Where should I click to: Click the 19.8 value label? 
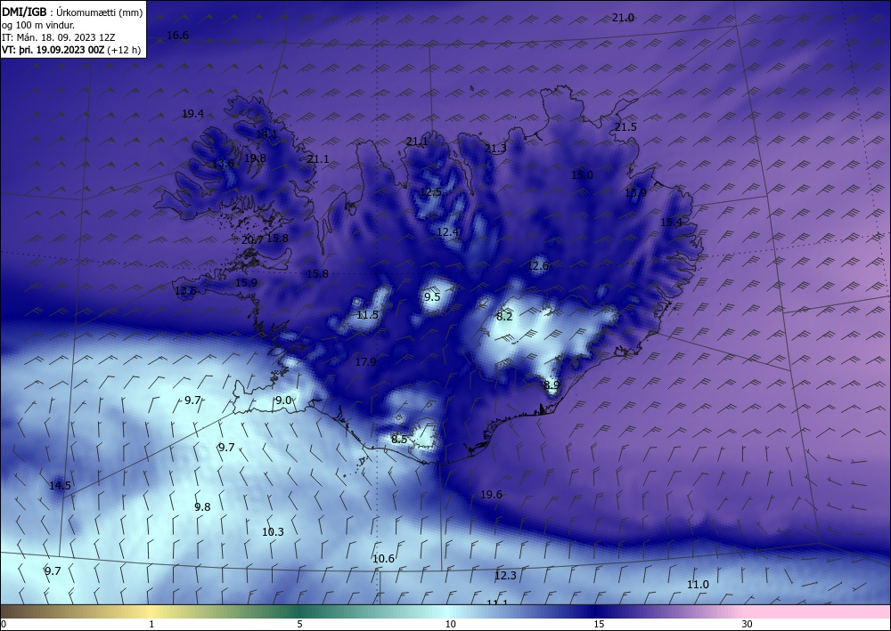[x=255, y=158]
